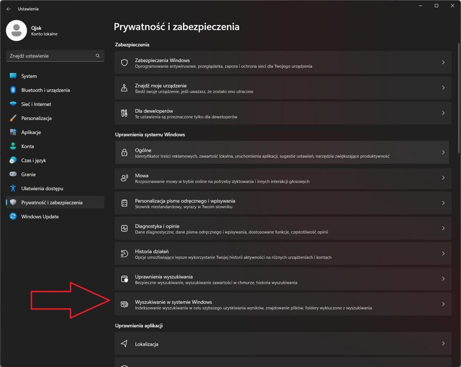Go to Sieć i Internet section

tap(36, 104)
